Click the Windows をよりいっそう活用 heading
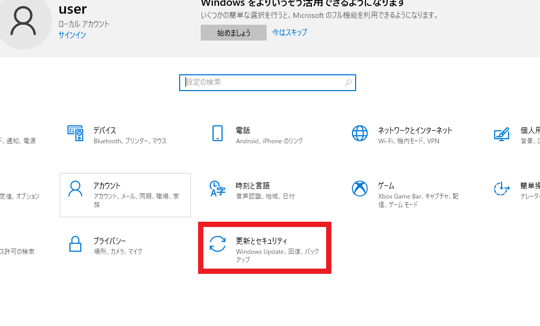The height and width of the screenshot is (326, 540). coord(302,3)
